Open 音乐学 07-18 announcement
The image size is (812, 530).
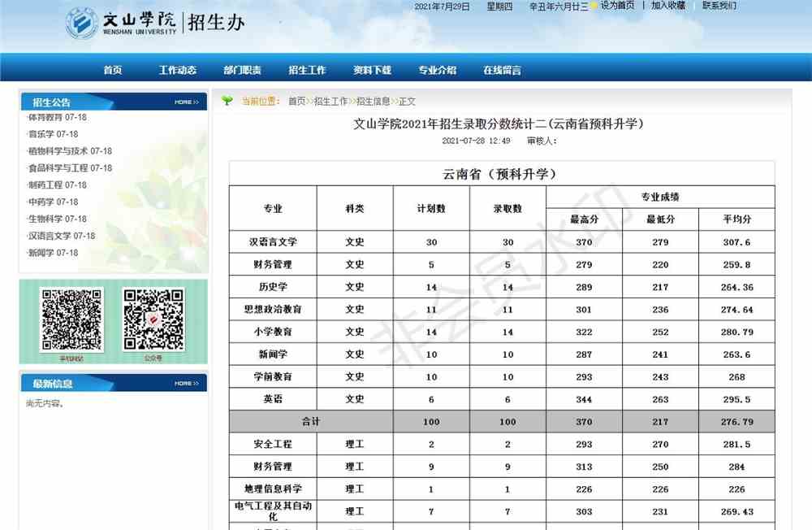[x=53, y=134]
